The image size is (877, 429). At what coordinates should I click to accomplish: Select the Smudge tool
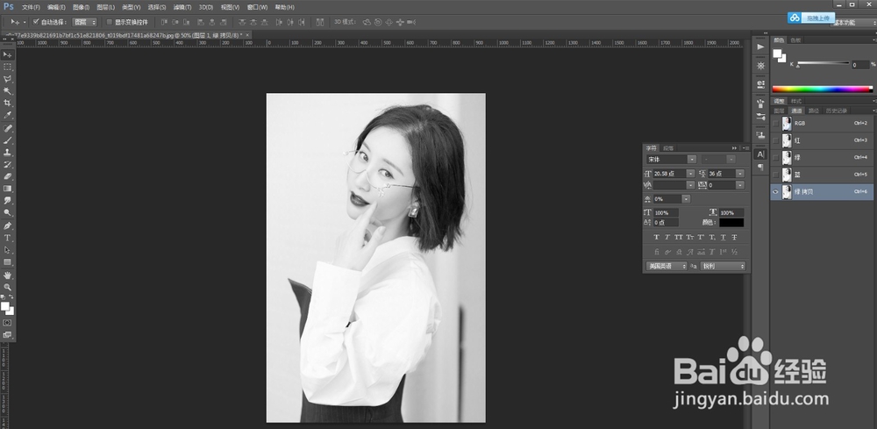point(7,200)
